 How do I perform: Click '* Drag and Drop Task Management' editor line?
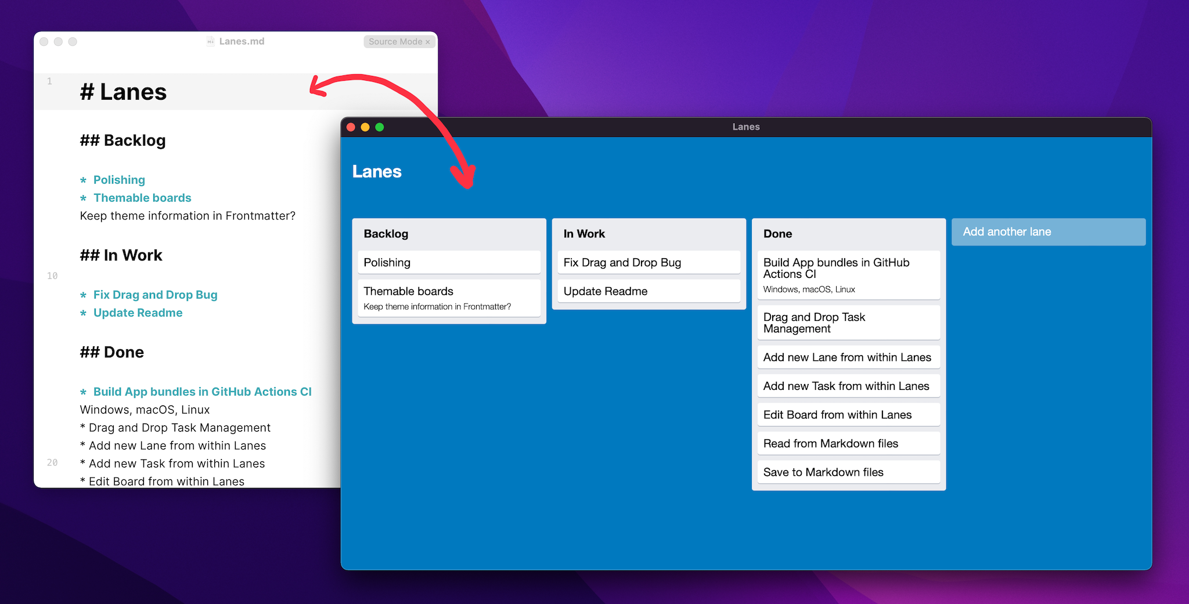tap(175, 428)
